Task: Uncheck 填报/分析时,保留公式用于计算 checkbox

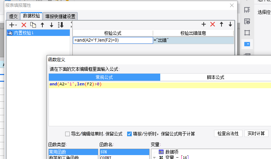Action: pos(129,134)
